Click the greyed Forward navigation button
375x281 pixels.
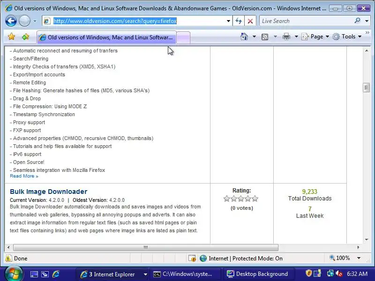pyautogui.click(x=24, y=21)
